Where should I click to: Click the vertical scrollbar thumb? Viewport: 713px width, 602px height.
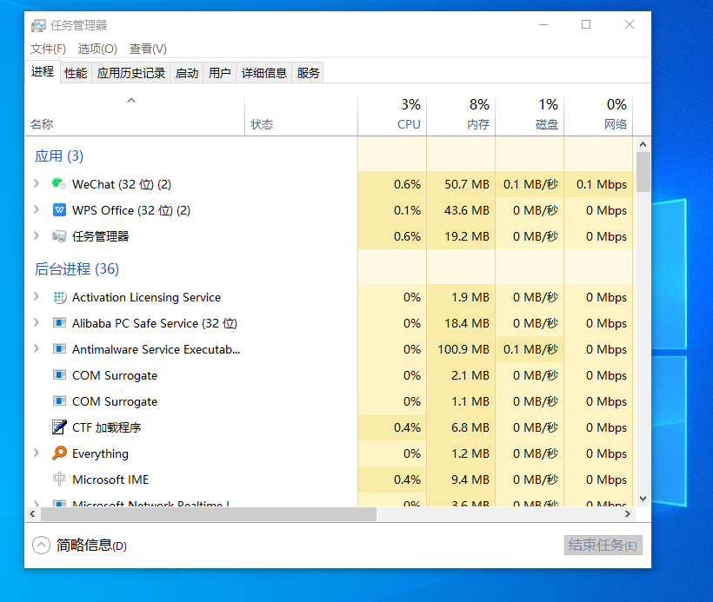[x=643, y=172]
